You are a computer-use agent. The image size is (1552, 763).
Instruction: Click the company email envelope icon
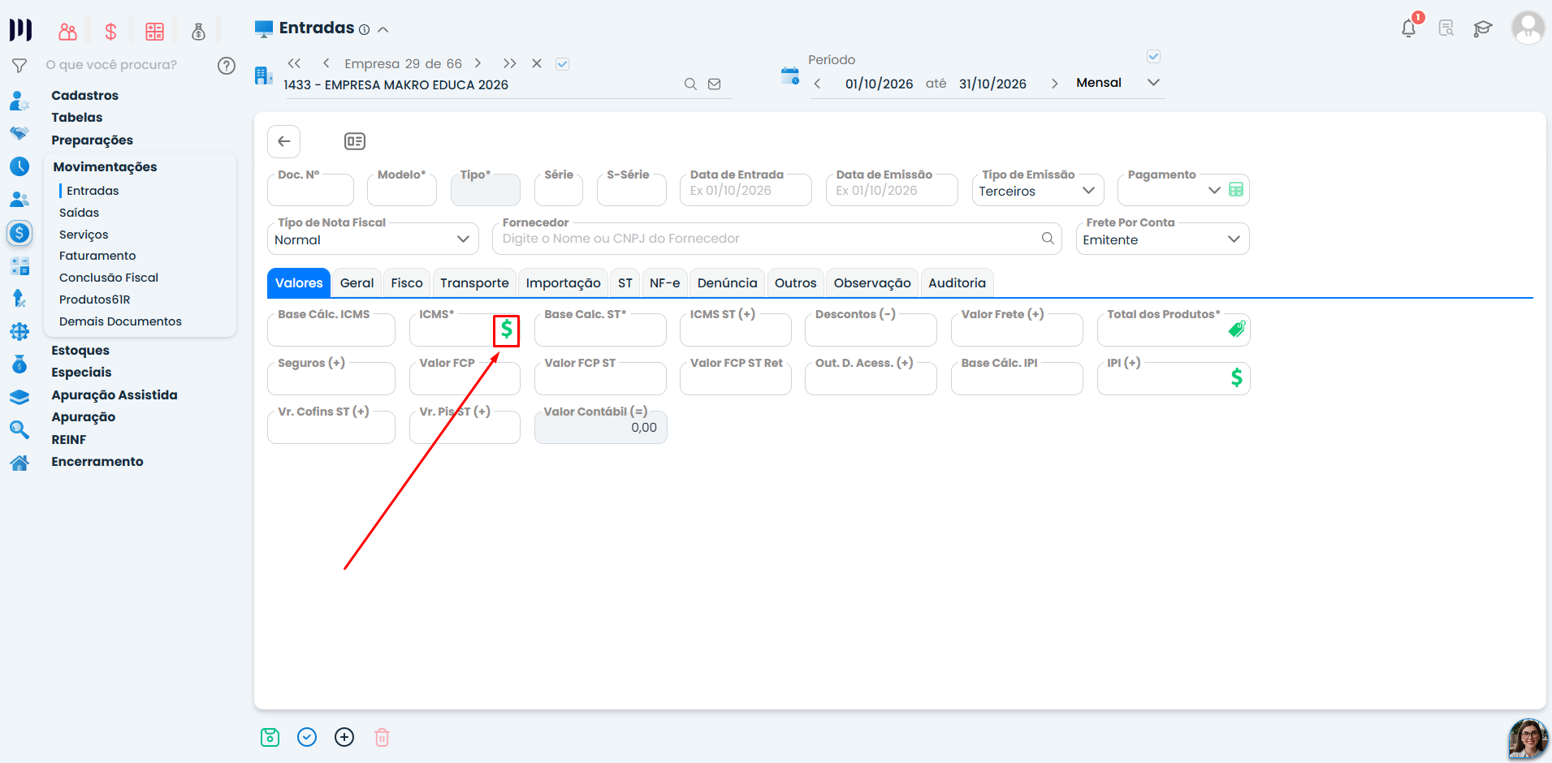click(715, 84)
